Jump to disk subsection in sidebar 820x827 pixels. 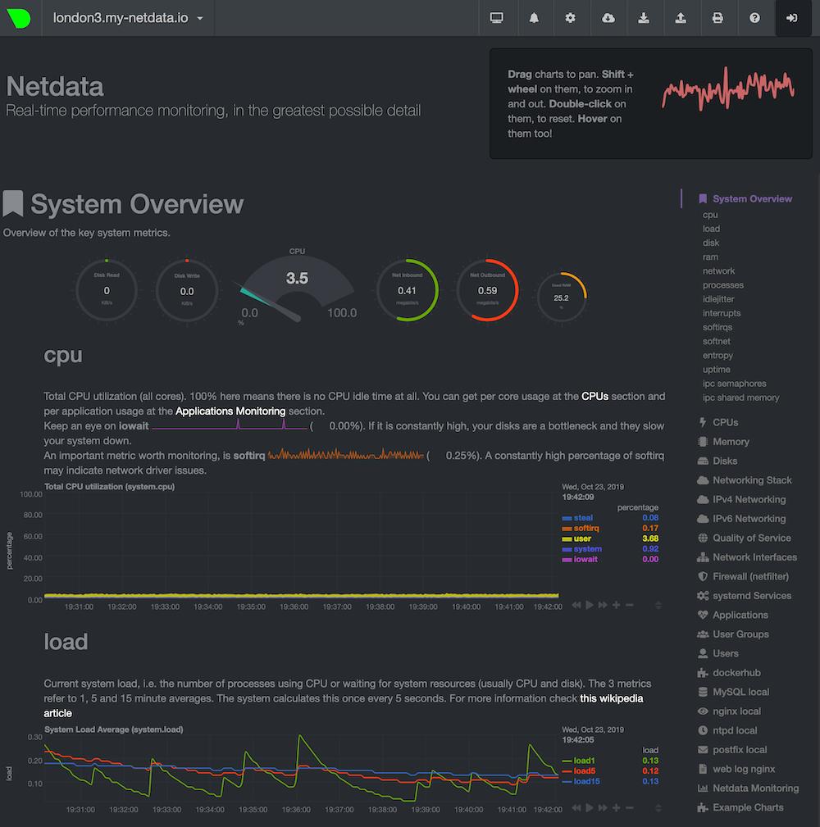coord(711,243)
